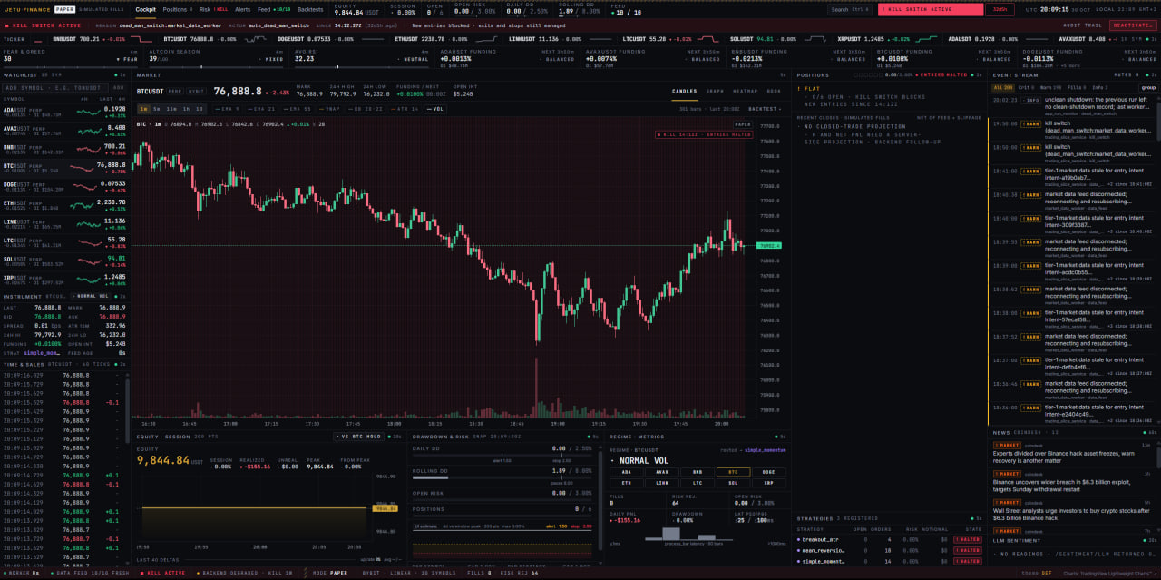Switch chart view to GRAPH
Viewport: 1161px width, 580px height.
(x=715, y=91)
